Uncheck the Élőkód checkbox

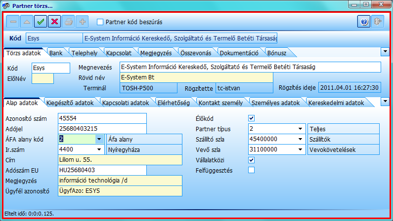click(252, 118)
